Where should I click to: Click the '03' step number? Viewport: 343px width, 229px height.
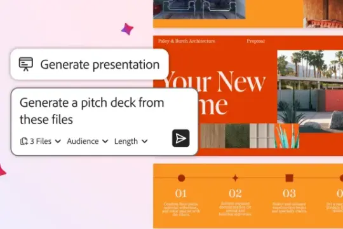click(289, 193)
